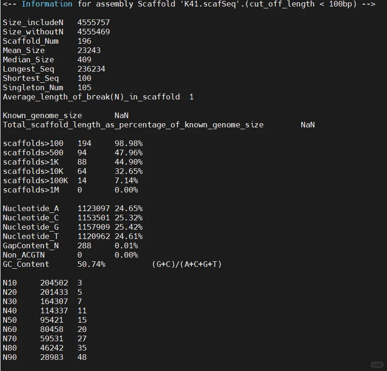Click the Mean_Size value 23243
The width and height of the screenshot is (387, 371).
89,51
